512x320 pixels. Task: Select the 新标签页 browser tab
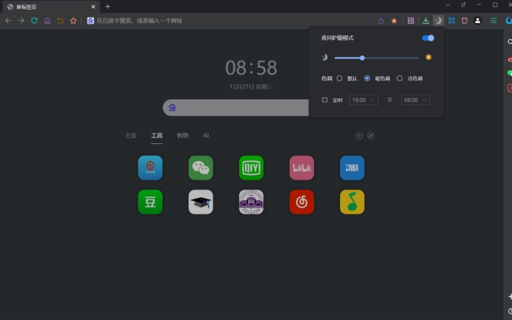50,7
